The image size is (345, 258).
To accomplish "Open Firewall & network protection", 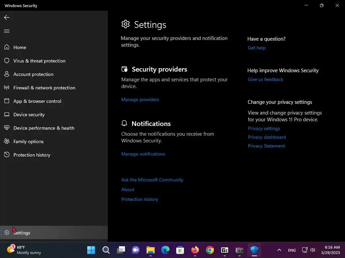I will click(54, 88).
